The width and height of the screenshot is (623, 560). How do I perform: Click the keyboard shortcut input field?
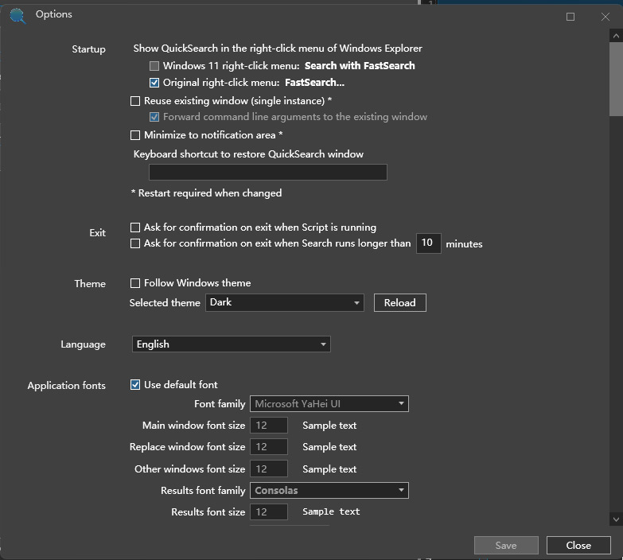[268, 172]
